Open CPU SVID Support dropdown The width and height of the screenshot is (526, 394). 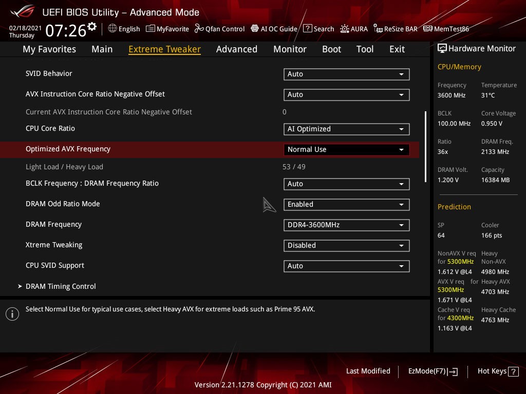pos(347,266)
